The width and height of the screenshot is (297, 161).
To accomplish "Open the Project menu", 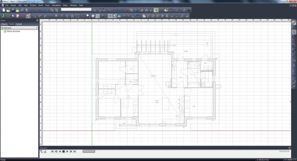I will tap(13, 5).
